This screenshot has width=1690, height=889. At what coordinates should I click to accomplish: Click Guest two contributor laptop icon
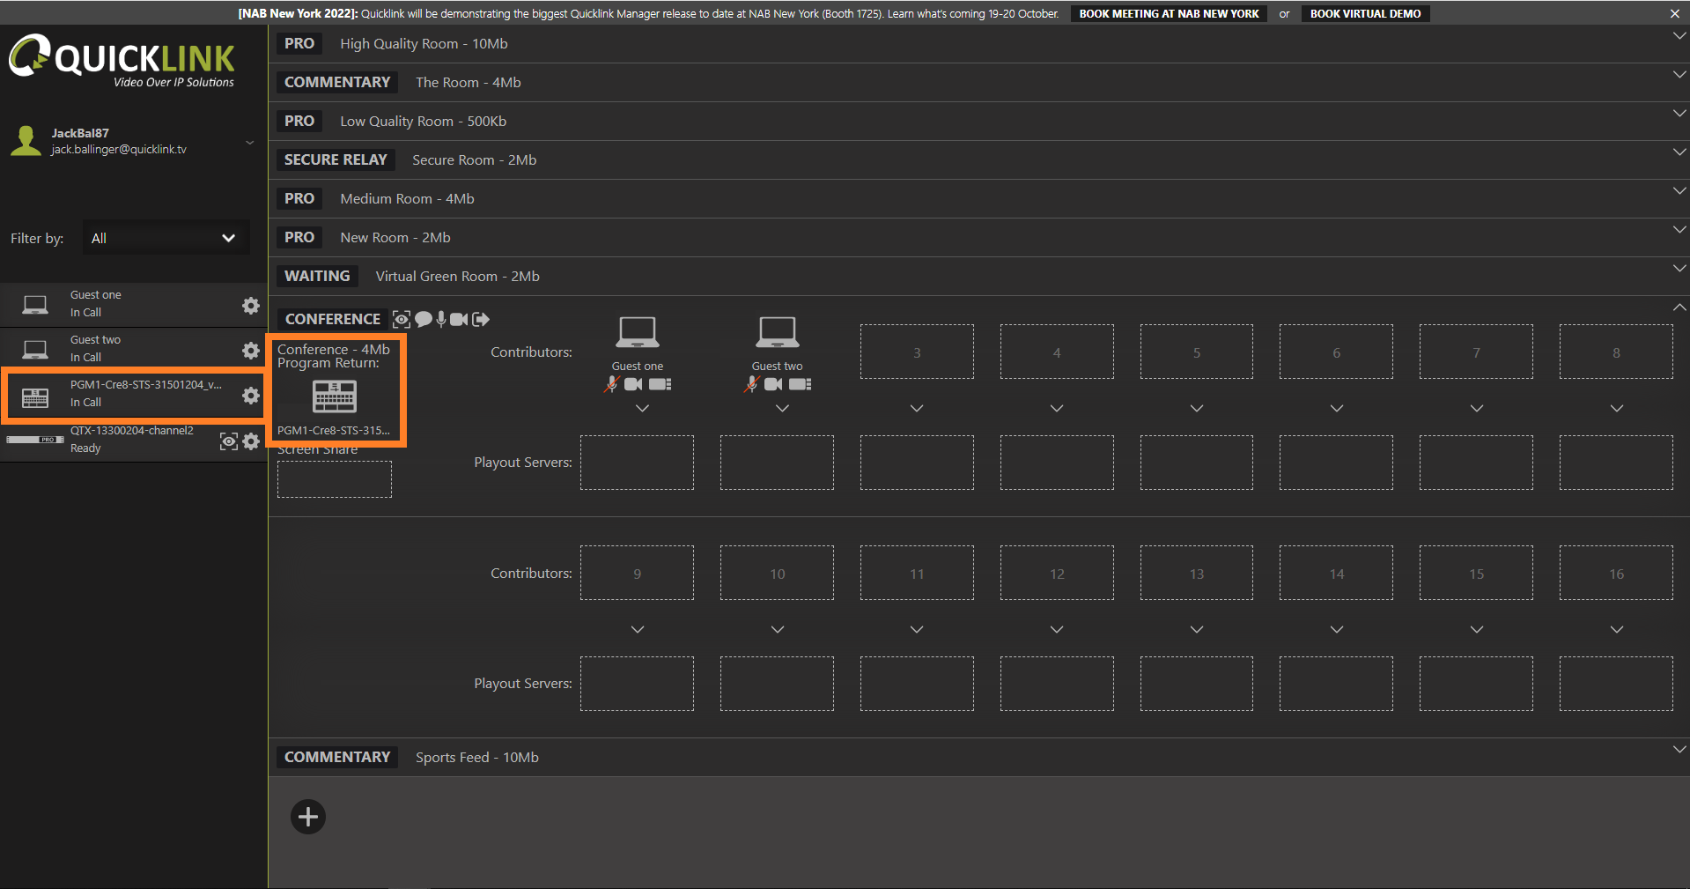(x=777, y=332)
